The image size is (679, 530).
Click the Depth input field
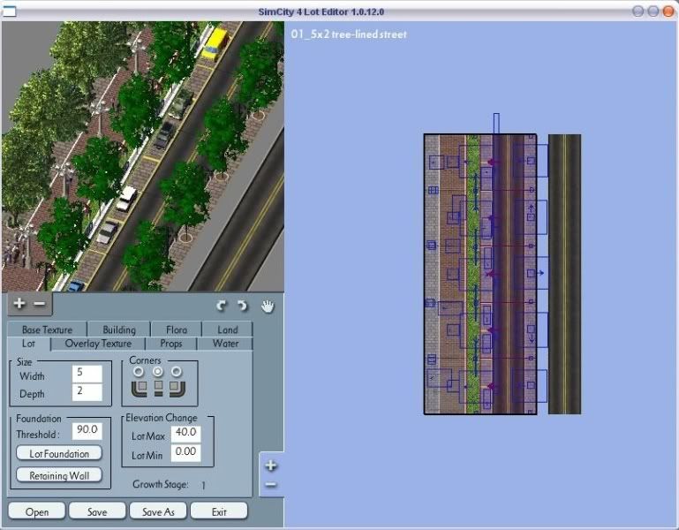coord(87,392)
